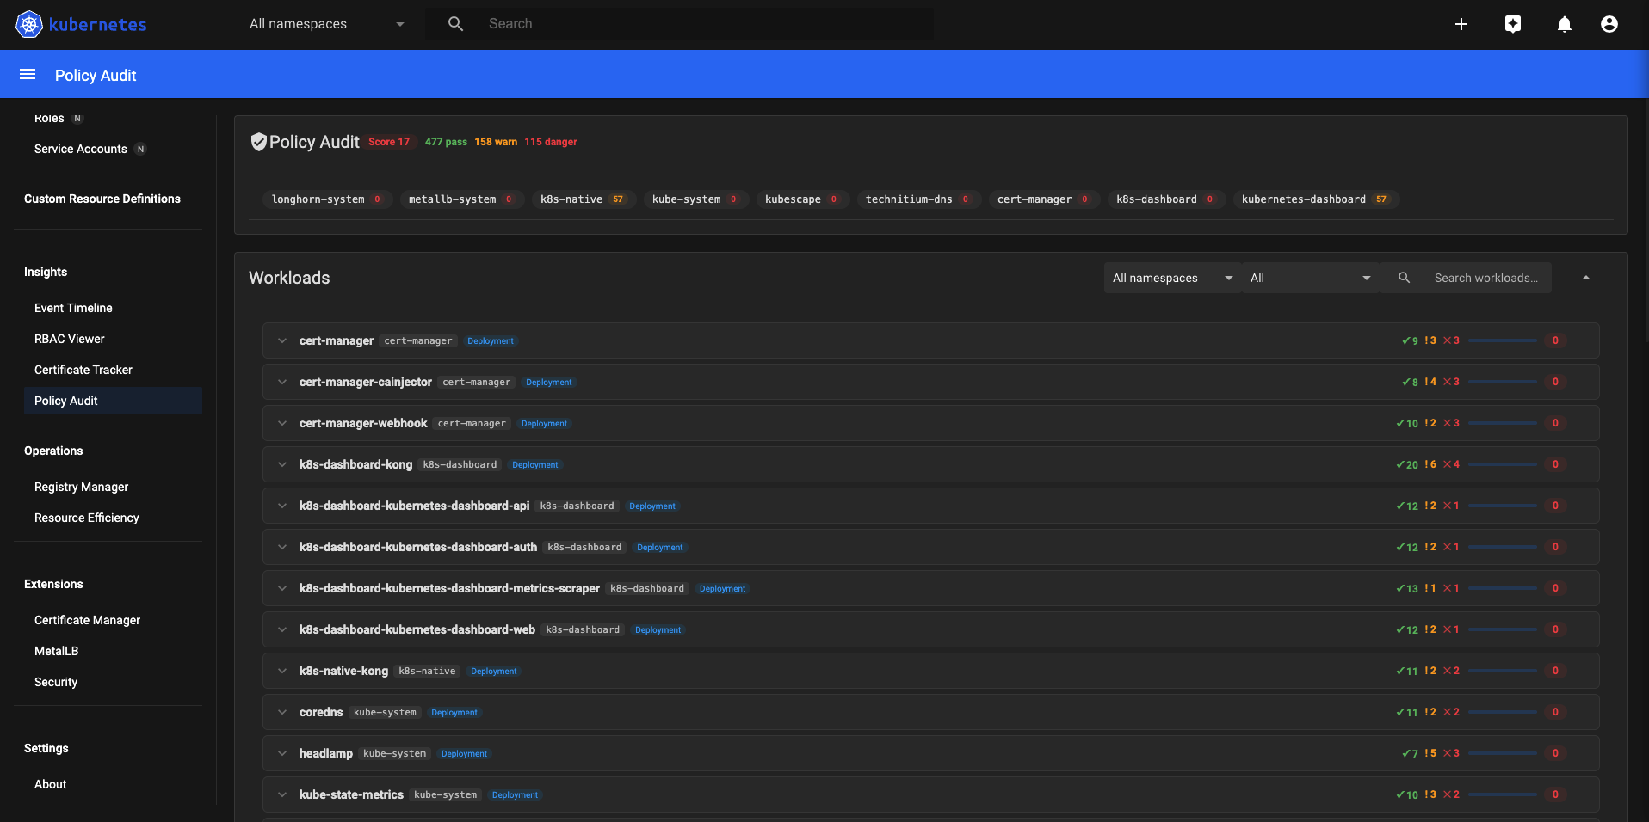Screen dimensions: 1649x822
Task: Expand the k8s-dashboard-kong row
Action: (x=282, y=464)
